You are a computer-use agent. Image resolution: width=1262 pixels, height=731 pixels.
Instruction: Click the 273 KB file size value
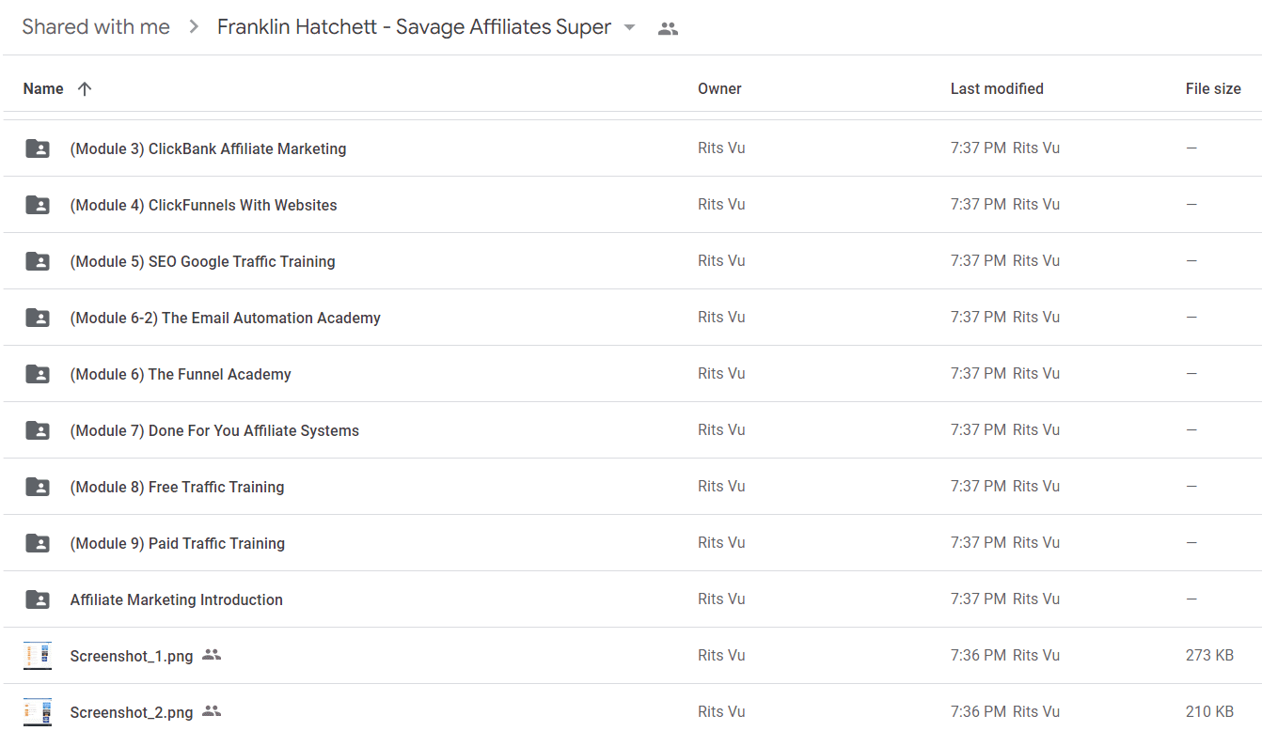pyautogui.click(x=1209, y=655)
